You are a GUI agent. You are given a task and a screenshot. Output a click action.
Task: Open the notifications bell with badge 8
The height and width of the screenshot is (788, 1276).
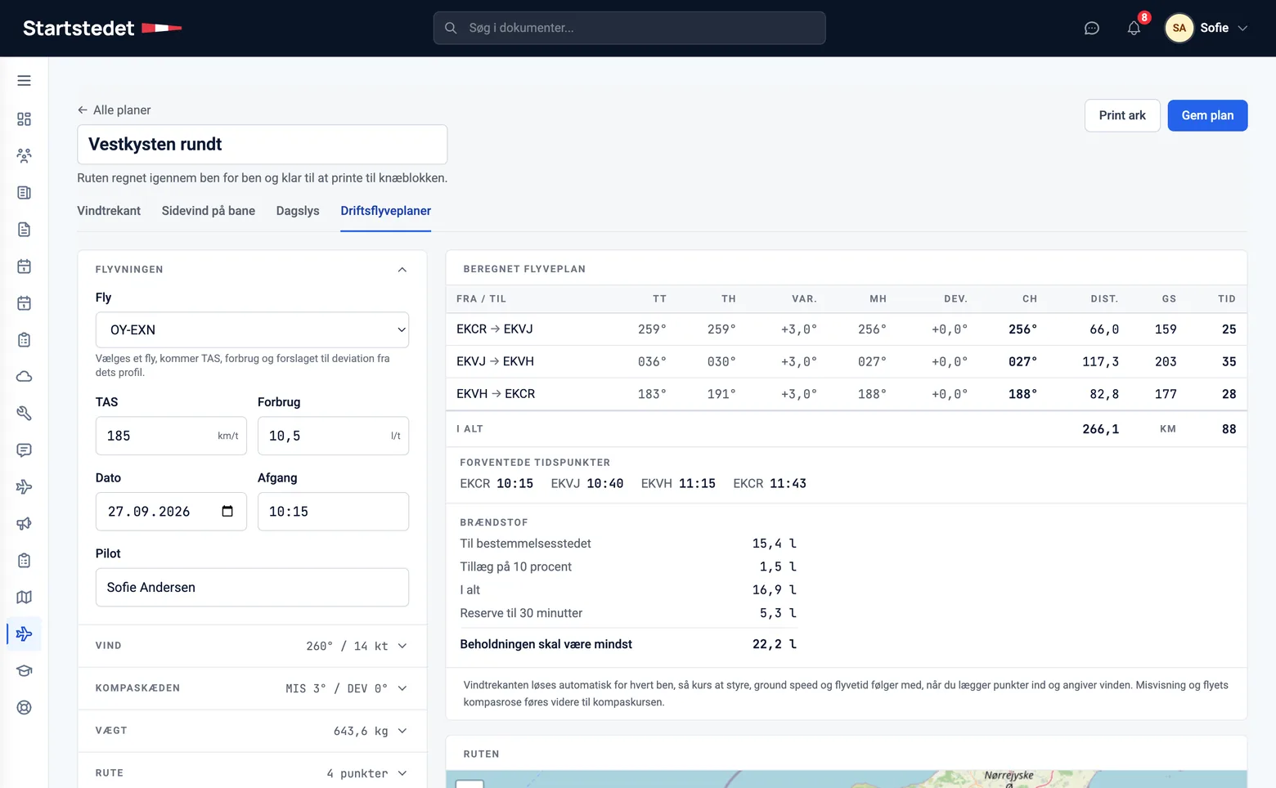(1134, 29)
